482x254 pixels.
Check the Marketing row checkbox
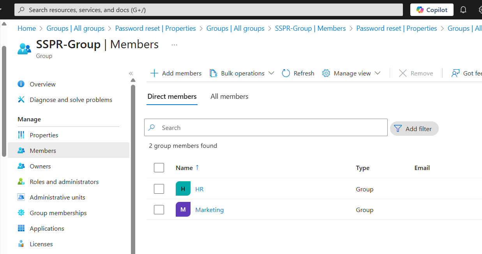pos(159,210)
